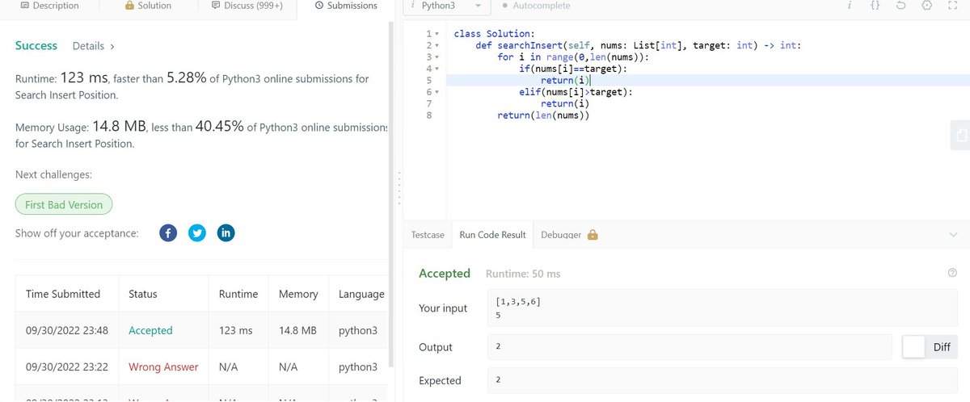Select the Run Code Result tab
Screen dimensions: 970x402
(492, 235)
